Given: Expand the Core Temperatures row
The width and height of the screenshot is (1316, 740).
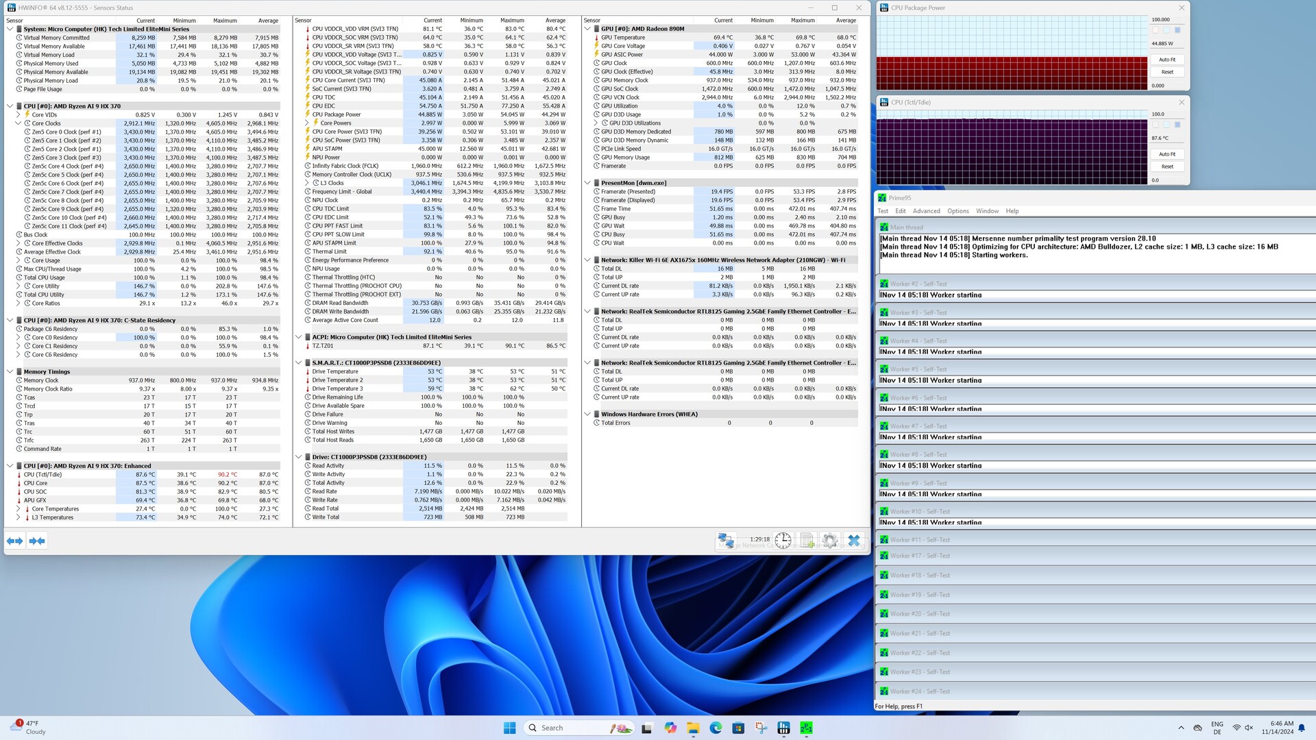Looking at the screenshot, I should [19, 509].
